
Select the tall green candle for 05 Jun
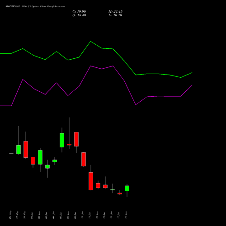[62, 140]
